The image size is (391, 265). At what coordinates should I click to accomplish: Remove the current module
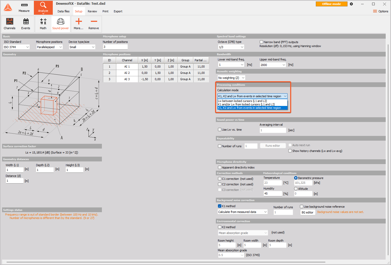94,24
